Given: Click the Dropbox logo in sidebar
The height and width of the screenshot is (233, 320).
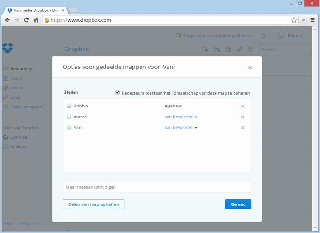Looking at the screenshot, I should tap(8, 48).
